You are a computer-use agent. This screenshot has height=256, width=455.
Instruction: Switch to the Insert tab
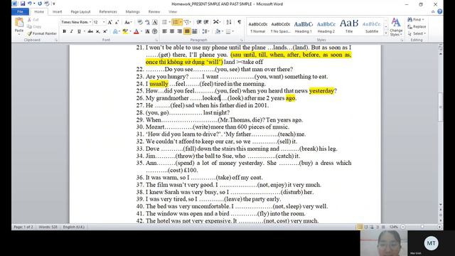click(x=57, y=11)
